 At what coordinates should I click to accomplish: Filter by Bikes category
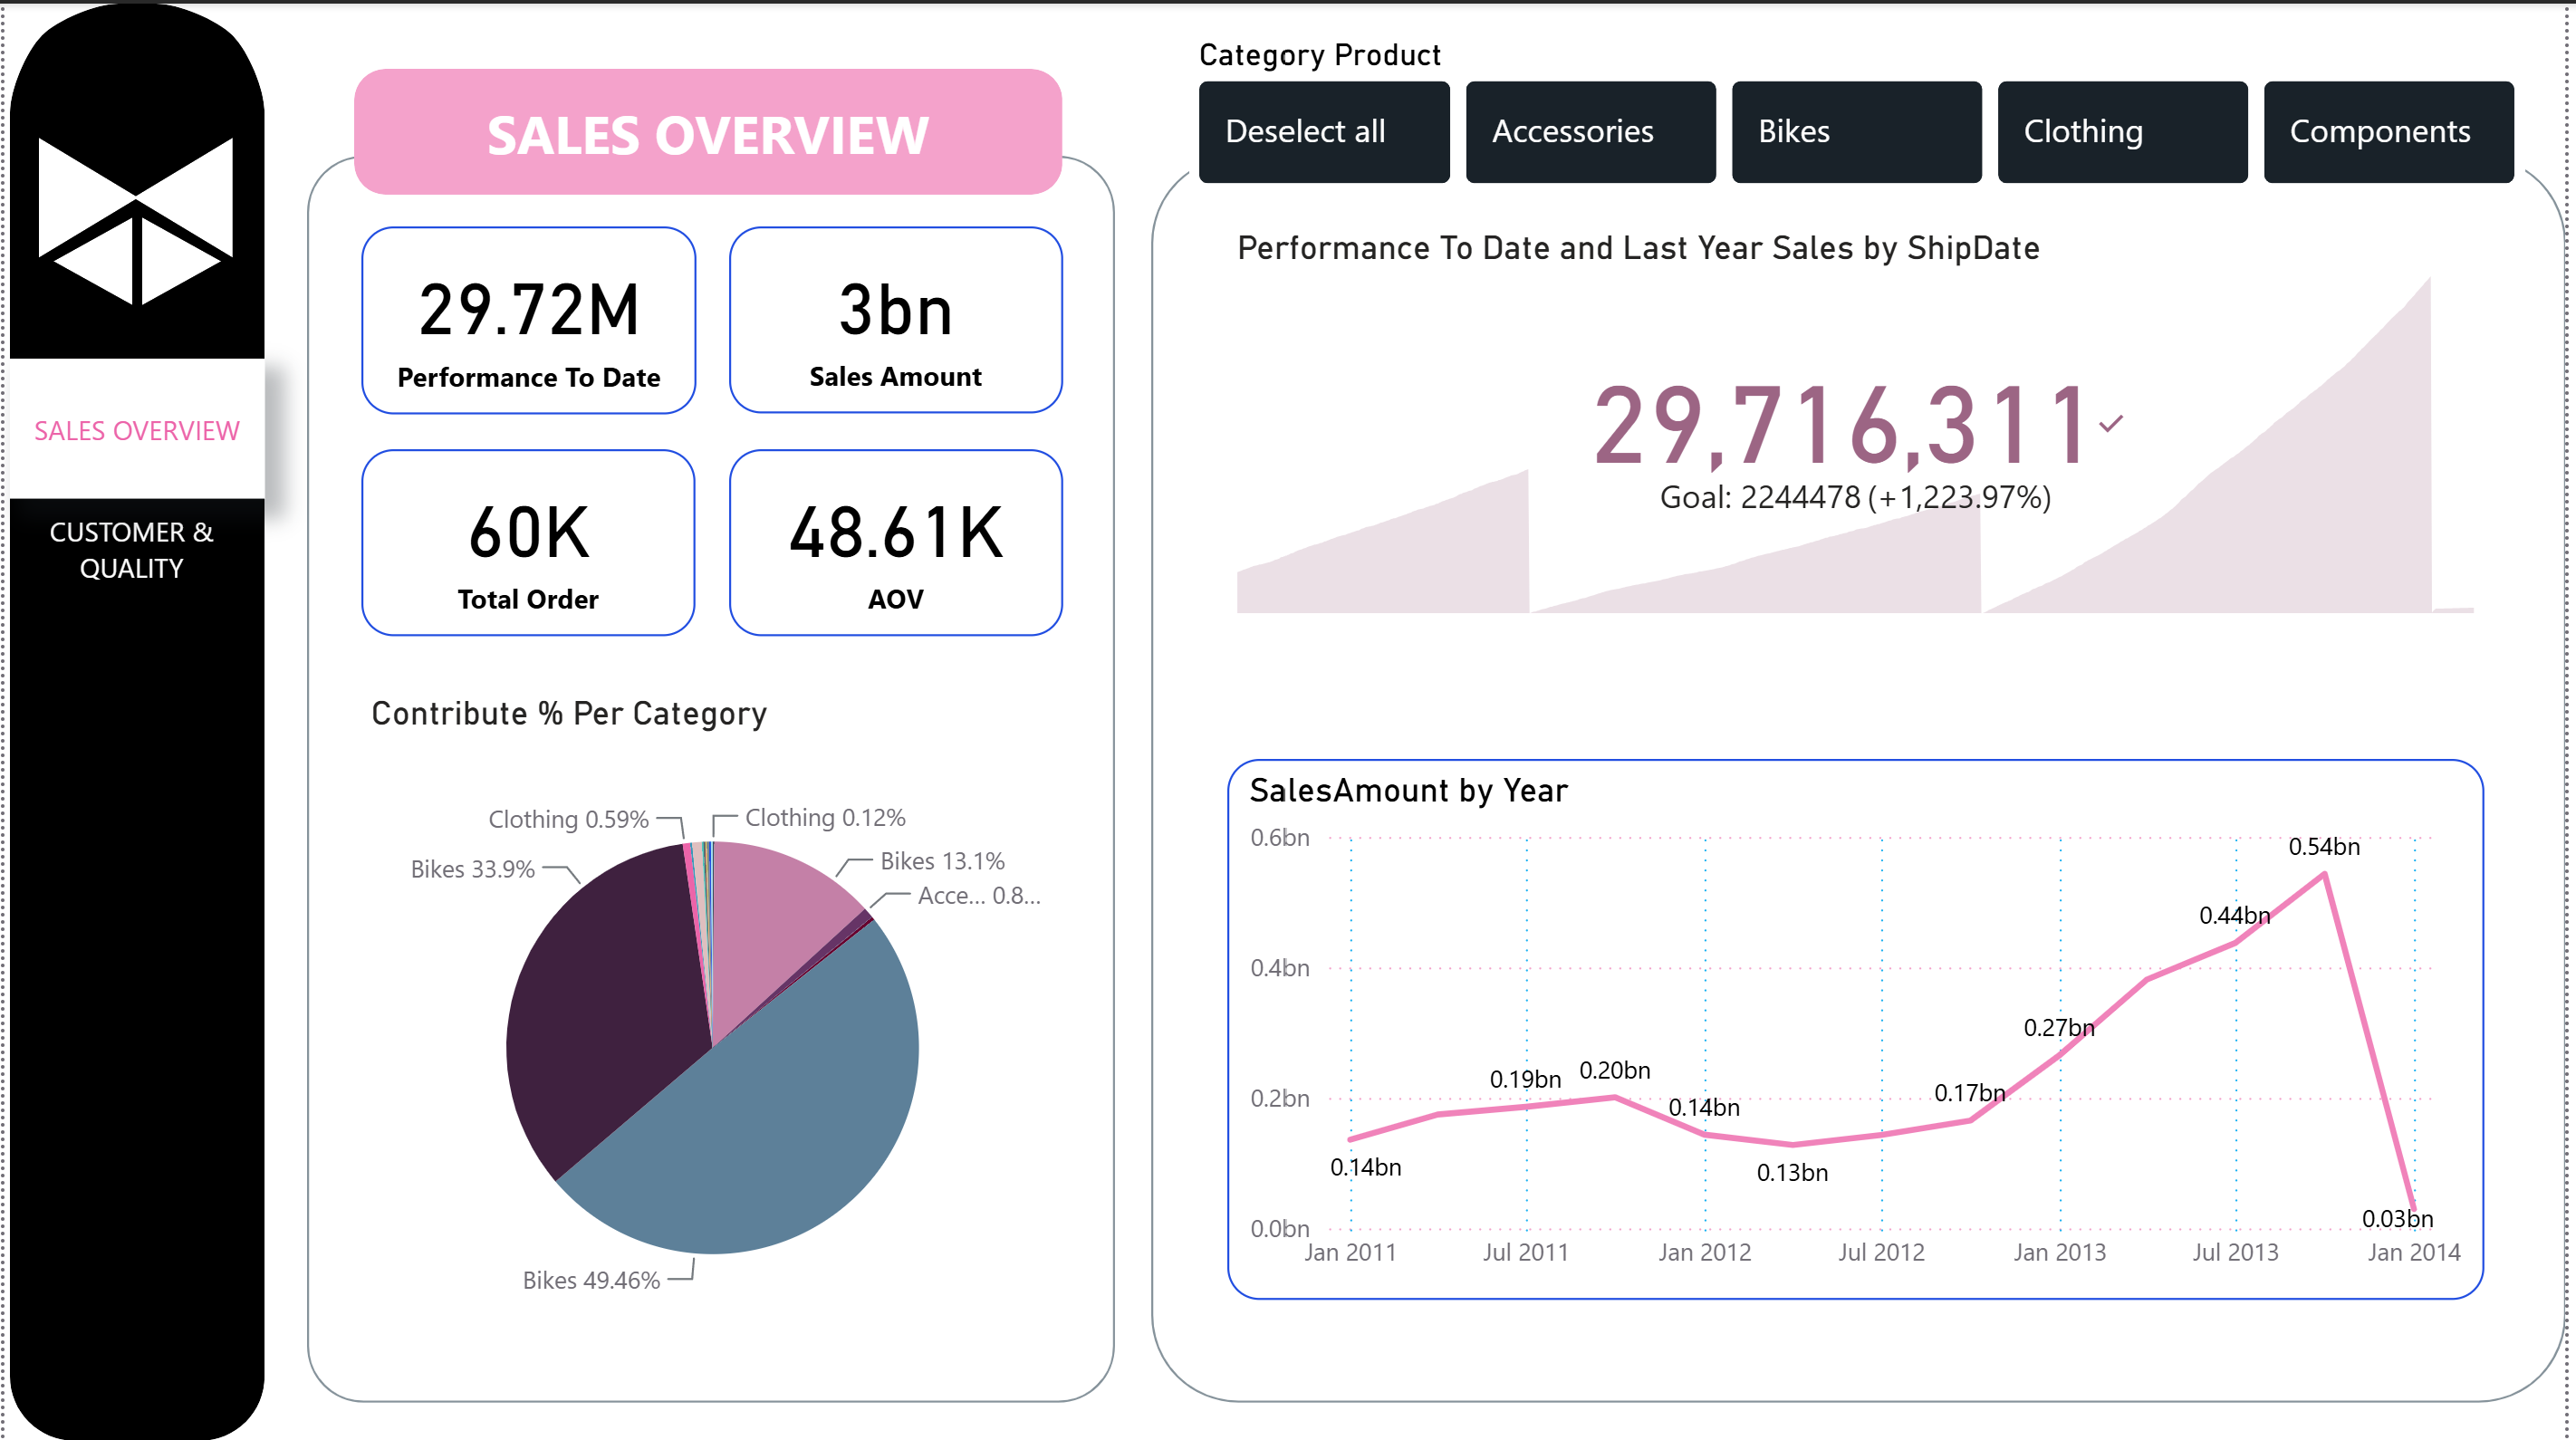pos(1856,132)
